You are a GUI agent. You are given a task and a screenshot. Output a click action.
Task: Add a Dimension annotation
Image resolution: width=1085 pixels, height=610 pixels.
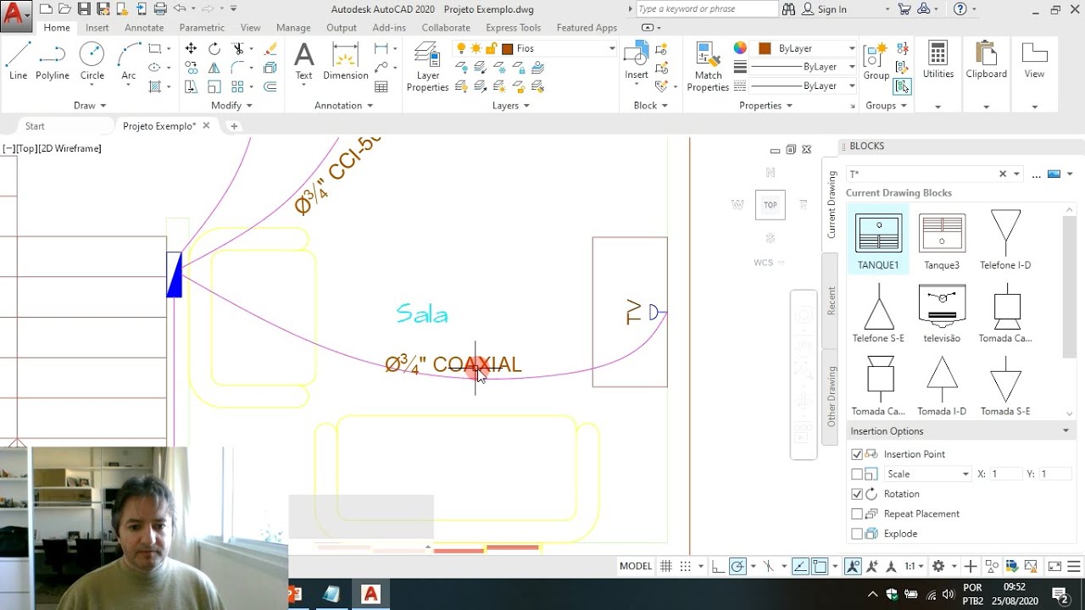click(x=346, y=61)
